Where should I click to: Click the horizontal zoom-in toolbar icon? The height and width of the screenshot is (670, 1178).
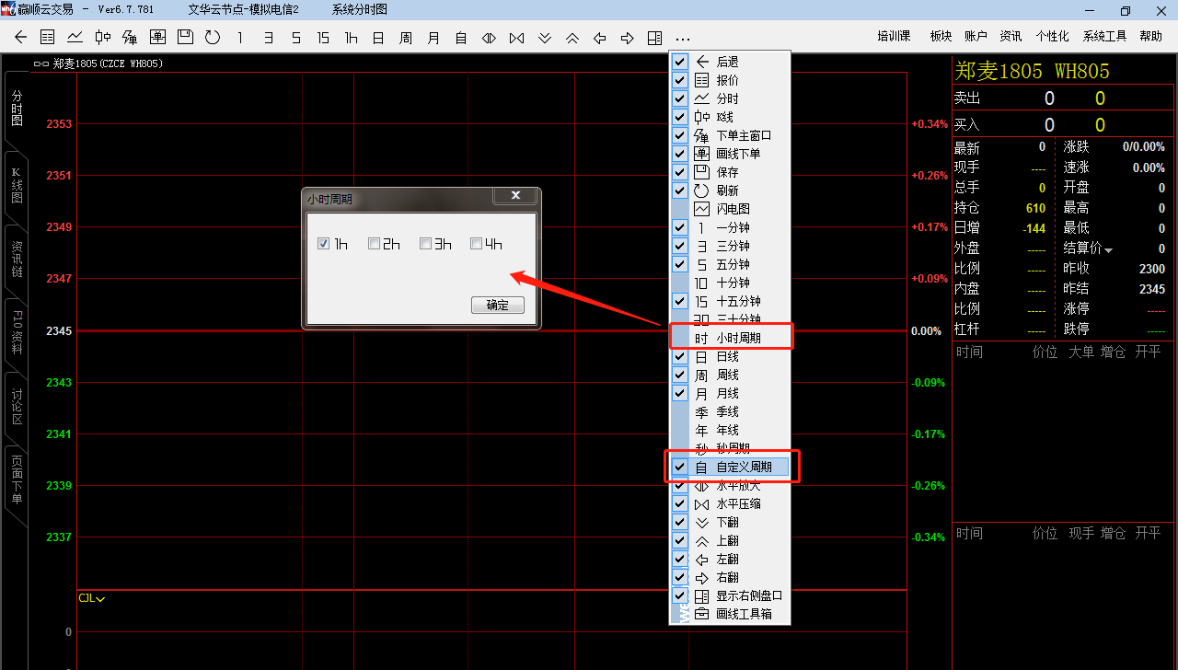point(489,38)
